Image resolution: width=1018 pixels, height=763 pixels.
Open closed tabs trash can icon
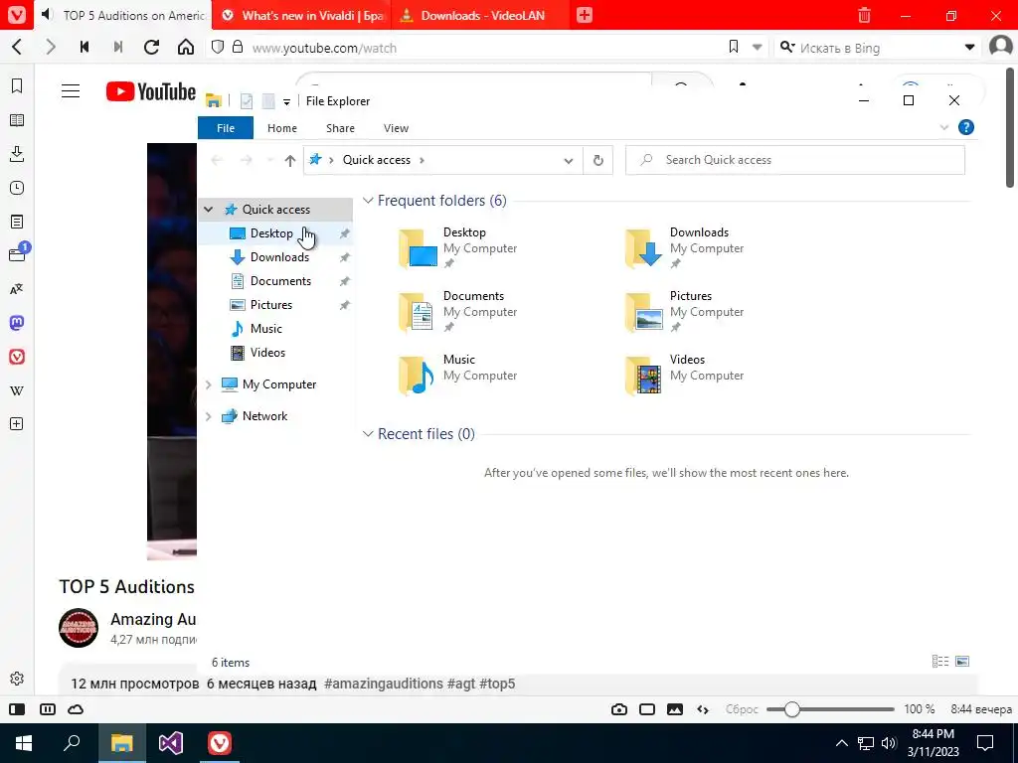pos(864,15)
